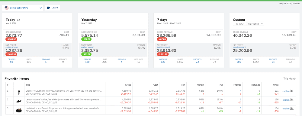The image size is (302, 116).
Task: Click promos value 4 in DEMOASIN06 row
Action: pyautogui.click(x=241, y=91)
